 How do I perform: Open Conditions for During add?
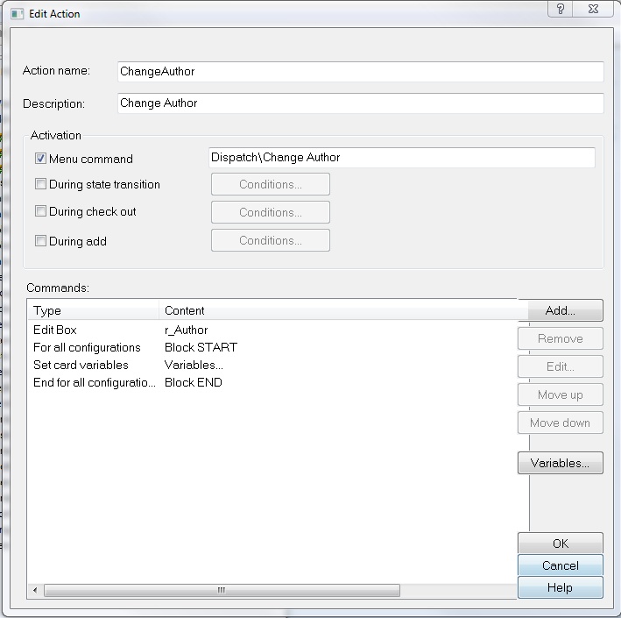point(271,240)
